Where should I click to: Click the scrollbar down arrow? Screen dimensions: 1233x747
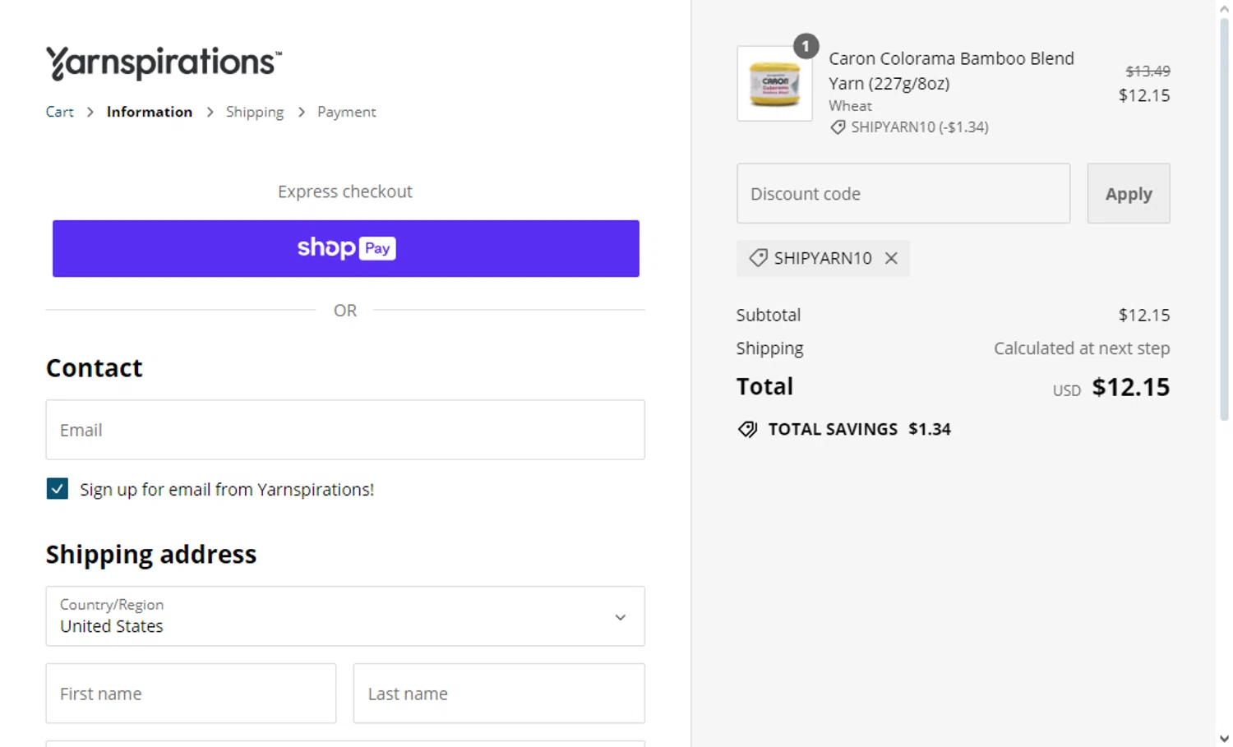click(1224, 738)
